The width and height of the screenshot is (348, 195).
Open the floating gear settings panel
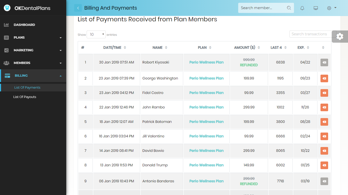340,37
